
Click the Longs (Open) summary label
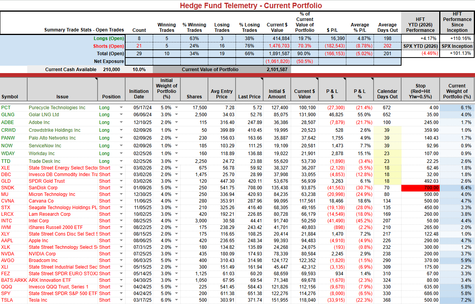pyautogui.click(x=109, y=38)
